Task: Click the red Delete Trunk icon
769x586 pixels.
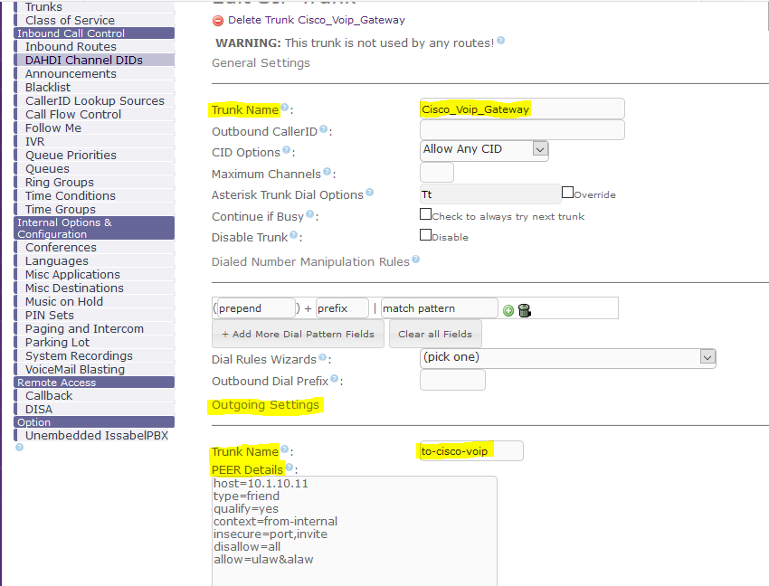Action: tap(217, 20)
